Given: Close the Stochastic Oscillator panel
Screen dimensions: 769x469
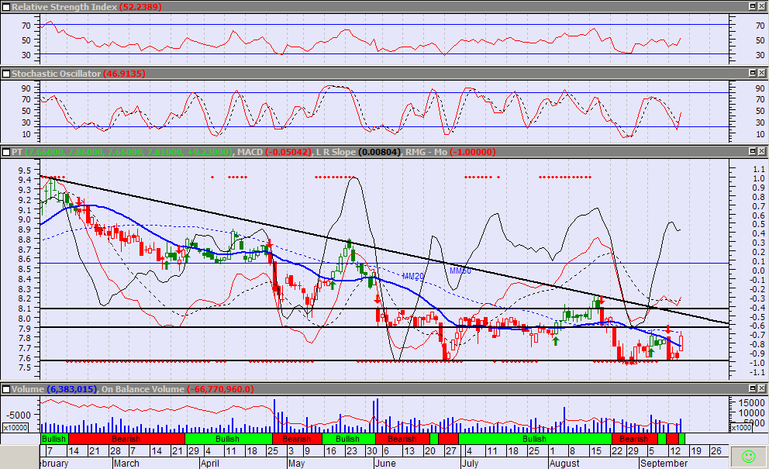Looking at the screenshot, I should [x=762, y=73].
